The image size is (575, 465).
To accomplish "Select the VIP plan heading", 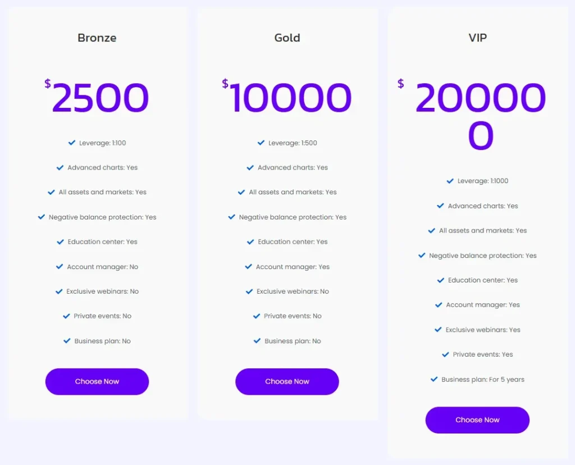I will [x=477, y=38].
